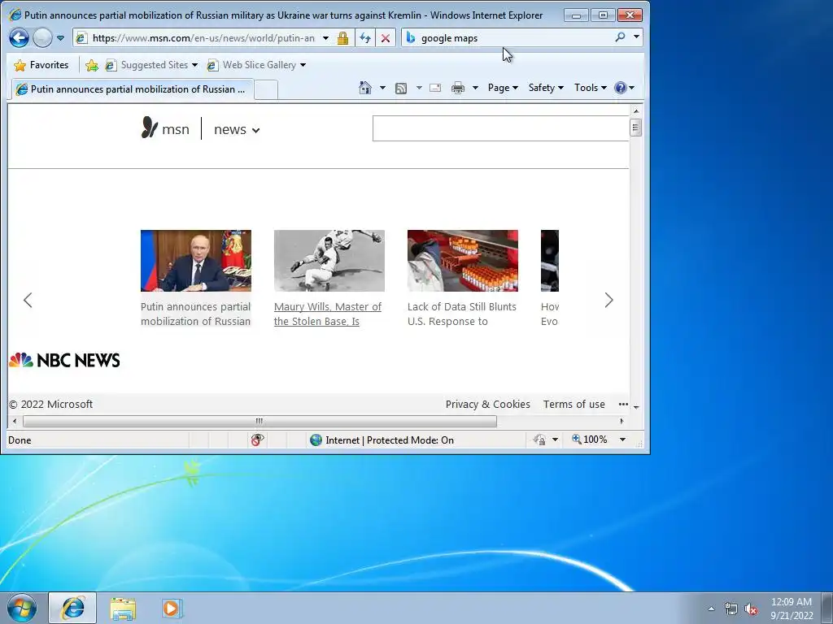Click the status bar security settings icon
Viewport: 833px width, 624px height.
(x=540, y=440)
